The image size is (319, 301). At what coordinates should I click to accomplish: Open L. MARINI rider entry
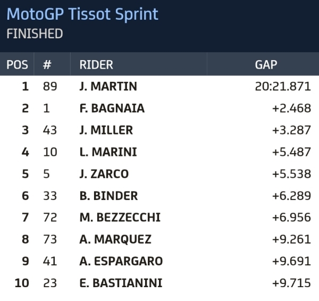tap(108, 152)
